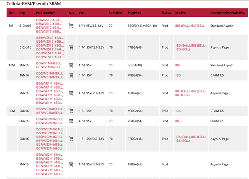The image size is (249, 179).
Task: Open part link IS66WVE2M16EALL
Action: (x=49, y=129)
